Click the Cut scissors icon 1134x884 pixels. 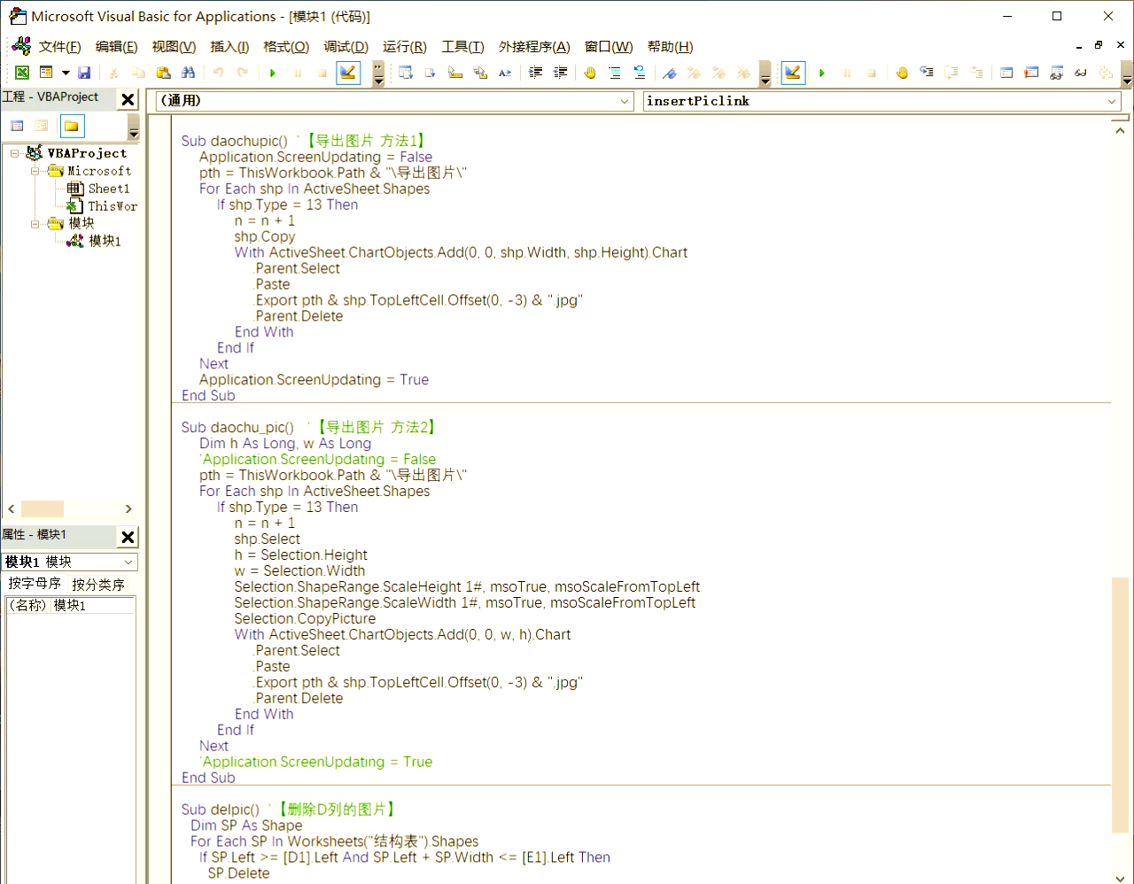pos(113,73)
